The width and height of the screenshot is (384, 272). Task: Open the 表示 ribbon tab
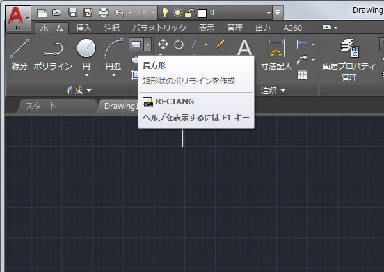pyautogui.click(x=207, y=28)
